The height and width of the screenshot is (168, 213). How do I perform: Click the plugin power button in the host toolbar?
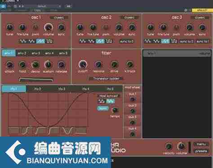click(3, 6)
